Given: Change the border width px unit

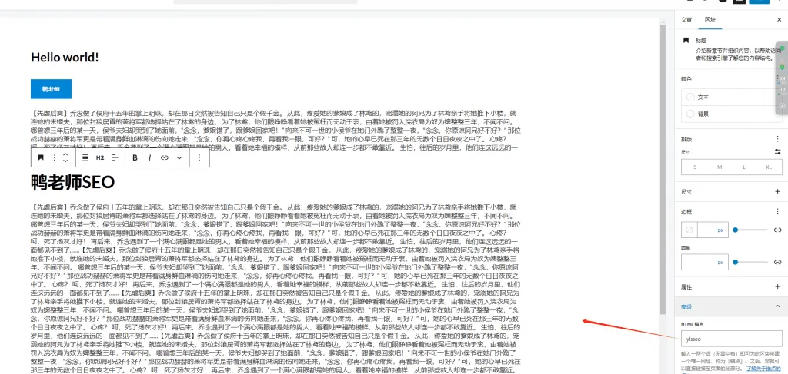Looking at the screenshot, I should 720,230.
